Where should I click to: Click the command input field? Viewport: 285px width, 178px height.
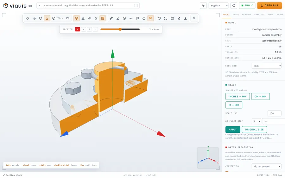(88, 5)
